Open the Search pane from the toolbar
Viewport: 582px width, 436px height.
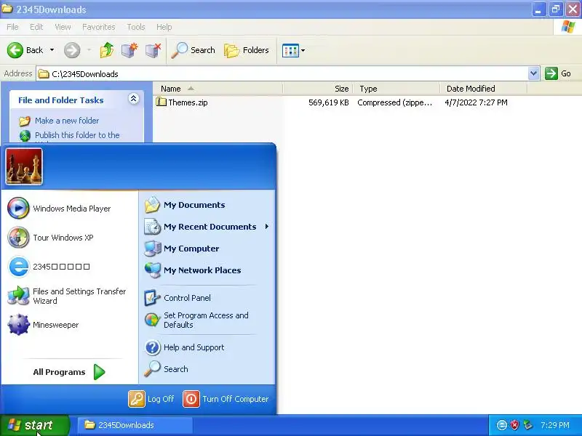pyautogui.click(x=193, y=50)
